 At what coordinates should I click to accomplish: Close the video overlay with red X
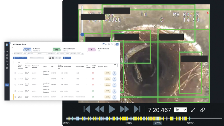208,13
